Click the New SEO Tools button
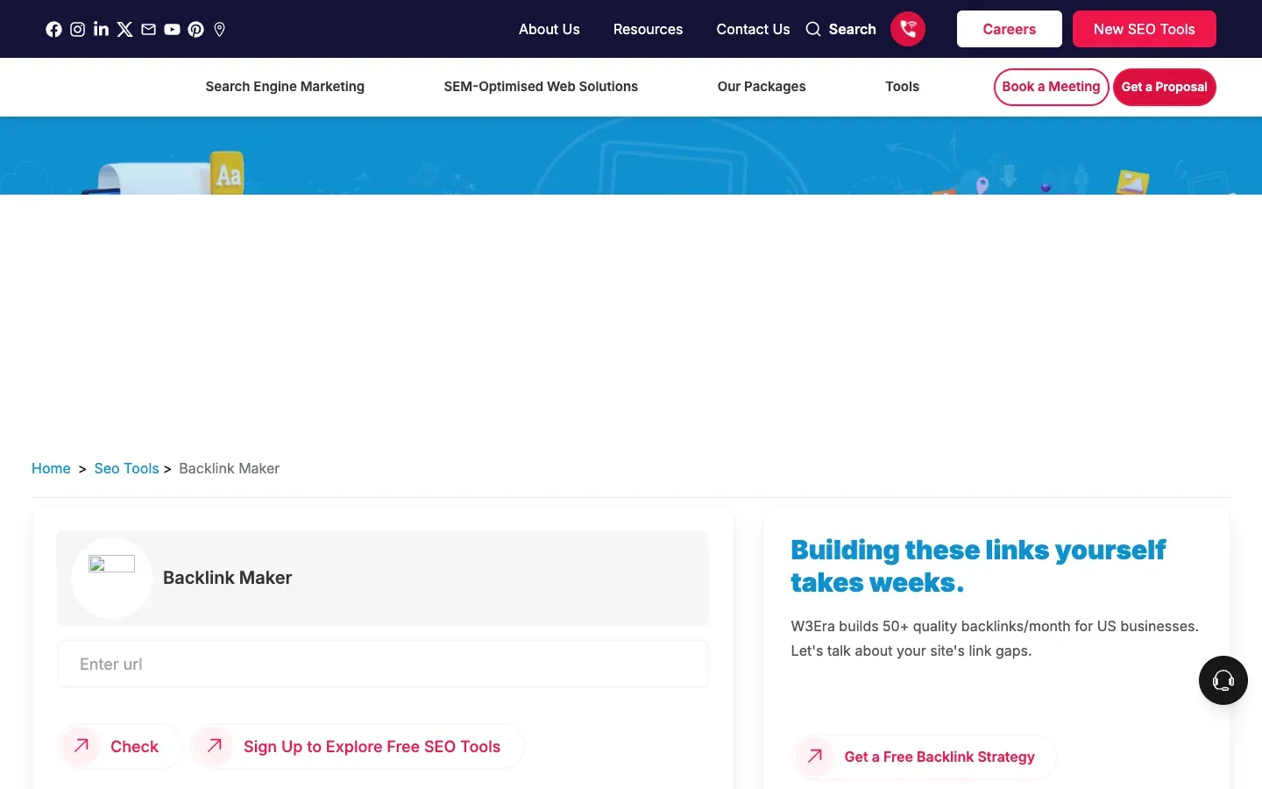The image size is (1262, 789). pos(1145,29)
